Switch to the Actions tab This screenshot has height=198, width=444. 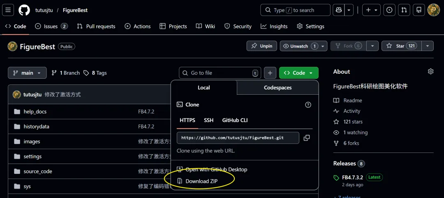(x=138, y=26)
